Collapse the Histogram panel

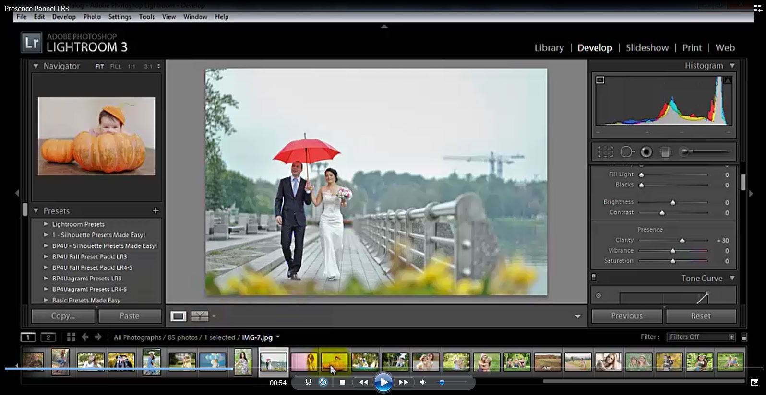point(732,66)
